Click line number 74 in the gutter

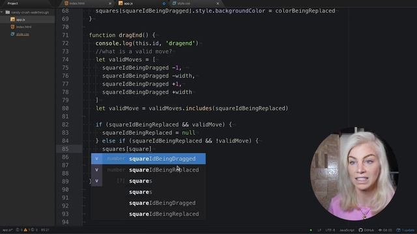(x=65, y=60)
